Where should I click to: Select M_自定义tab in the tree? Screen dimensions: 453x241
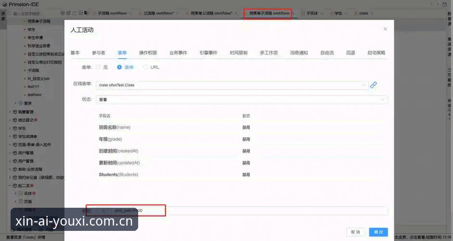pos(39,79)
